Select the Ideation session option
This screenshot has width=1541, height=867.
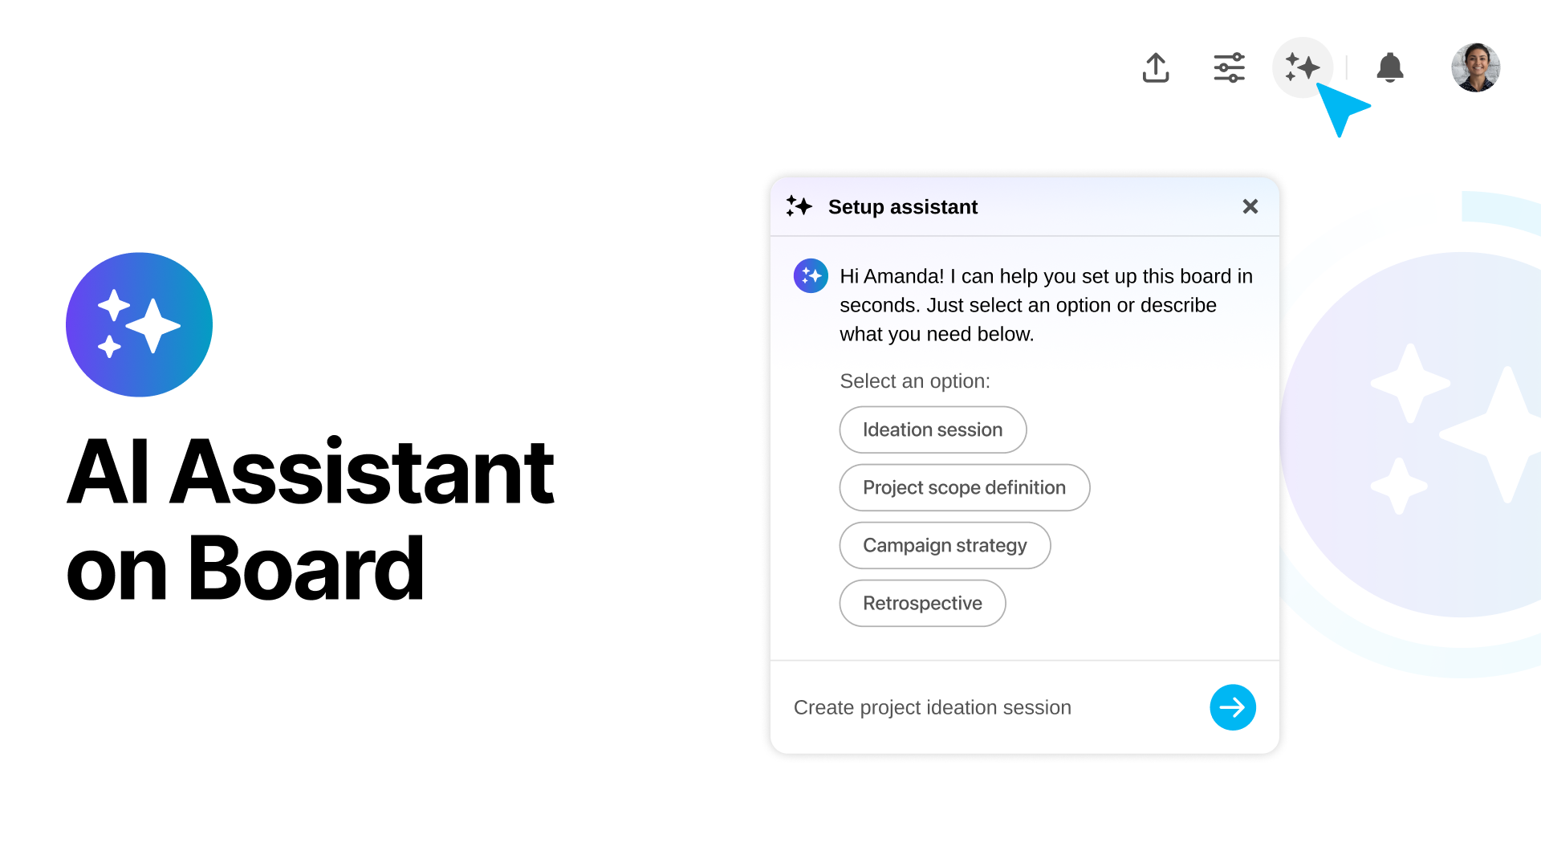pos(933,429)
